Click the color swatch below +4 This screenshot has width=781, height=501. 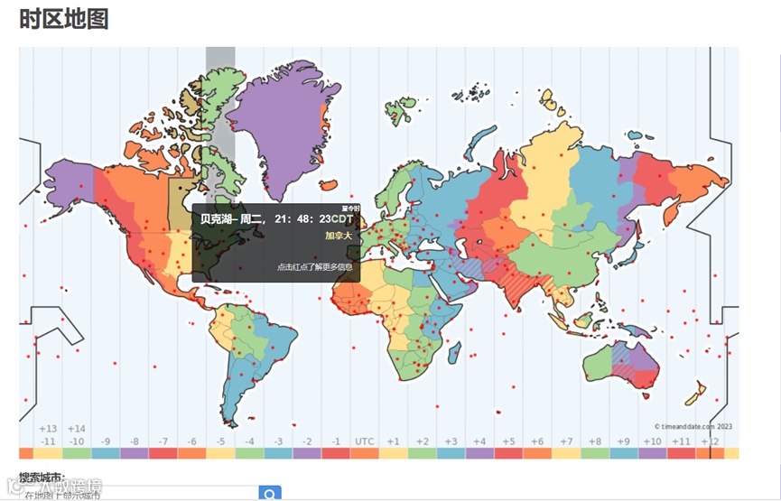[x=479, y=453]
